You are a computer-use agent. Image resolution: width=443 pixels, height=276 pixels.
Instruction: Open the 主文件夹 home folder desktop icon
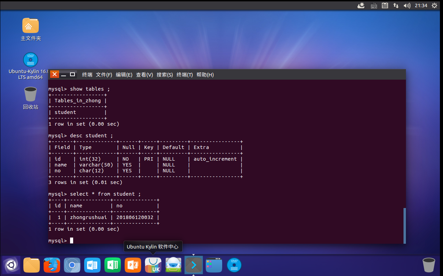[x=31, y=30]
